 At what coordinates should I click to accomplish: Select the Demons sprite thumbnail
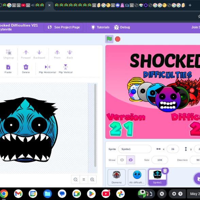point(116,177)
